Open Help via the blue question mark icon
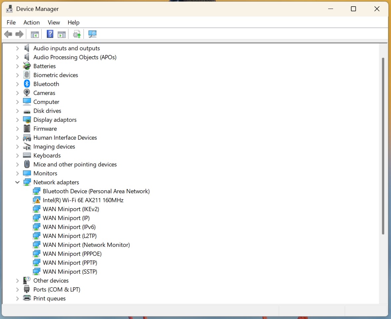The width and height of the screenshot is (391, 319). (x=50, y=34)
